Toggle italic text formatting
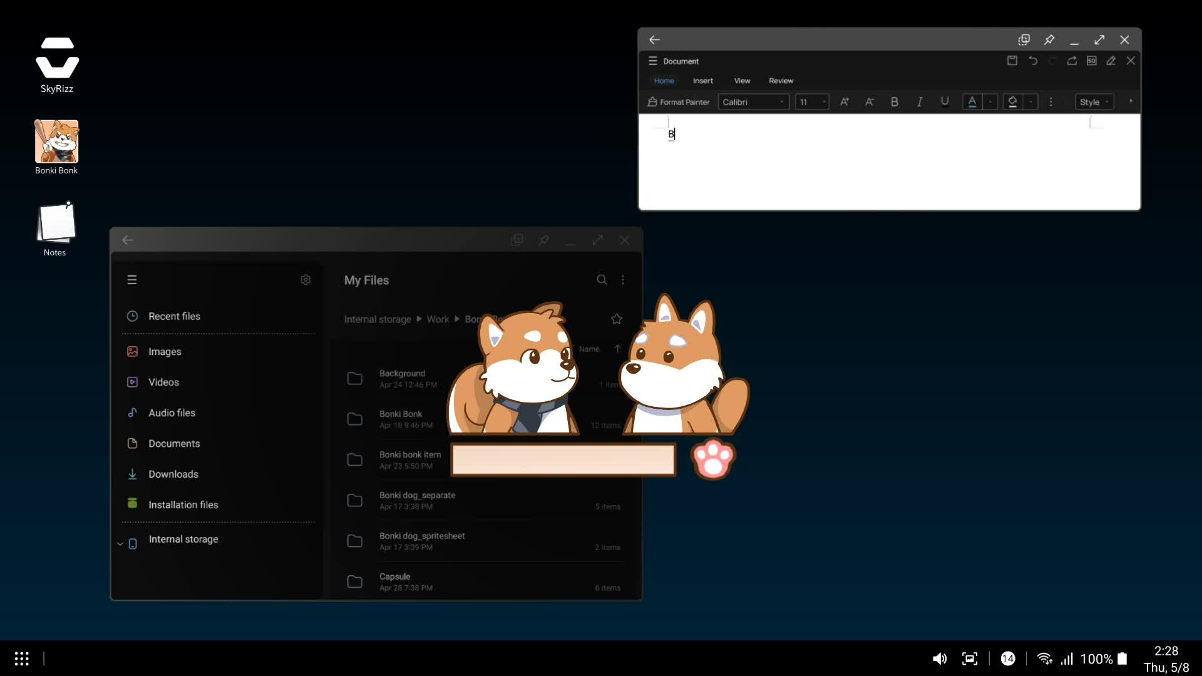1202x676 pixels. click(x=919, y=102)
